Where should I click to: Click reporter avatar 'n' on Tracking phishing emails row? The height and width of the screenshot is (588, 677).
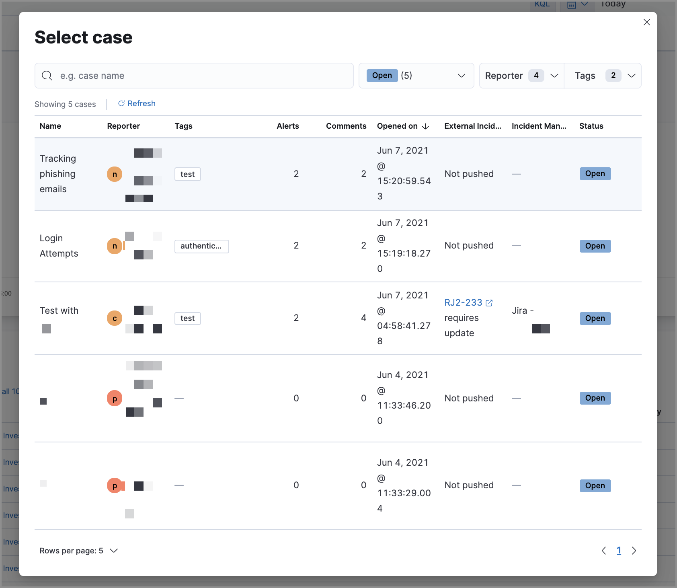pos(114,174)
